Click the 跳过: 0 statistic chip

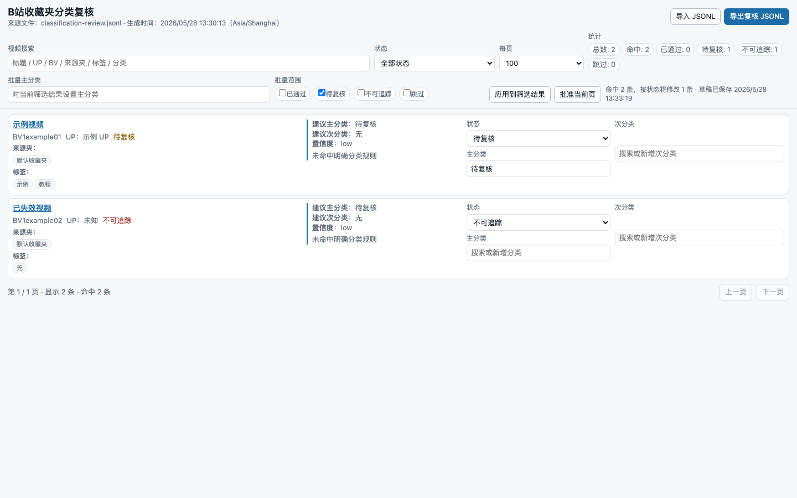pos(604,65)
